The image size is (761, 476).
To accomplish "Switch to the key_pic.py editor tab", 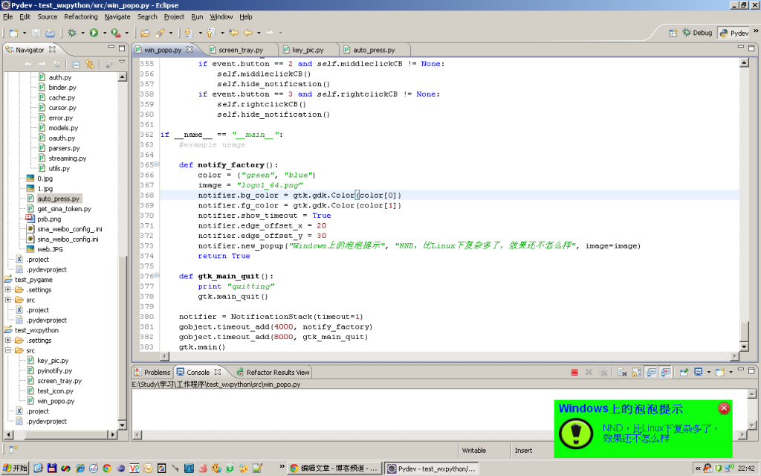I will [308, 50].
